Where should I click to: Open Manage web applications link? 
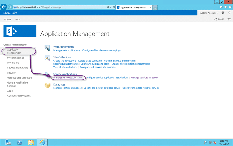67,50
